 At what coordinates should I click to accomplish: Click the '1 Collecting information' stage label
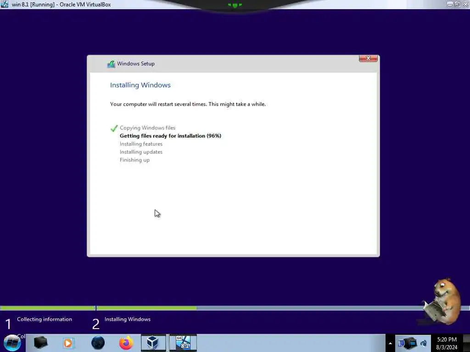tap(39, 323)
